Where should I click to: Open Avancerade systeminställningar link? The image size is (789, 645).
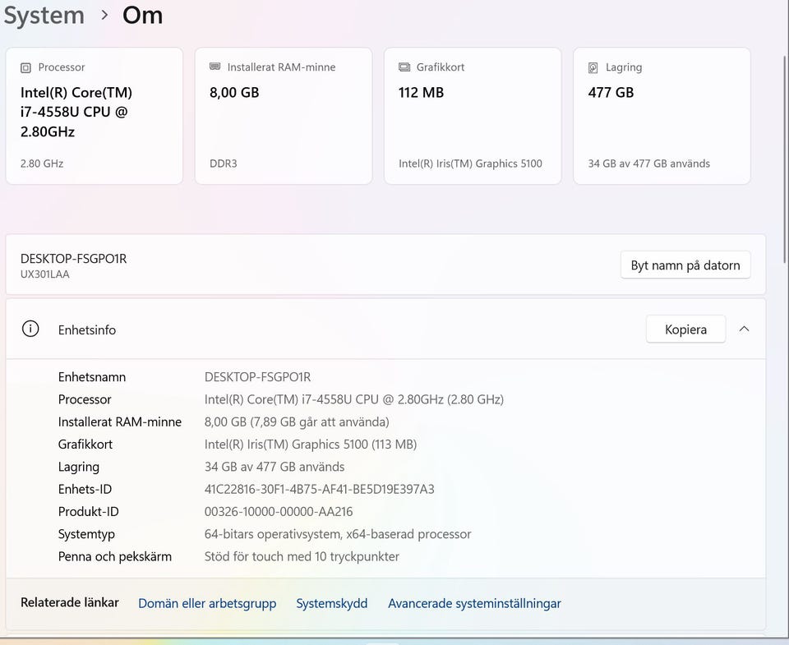(x=474, y=603)
